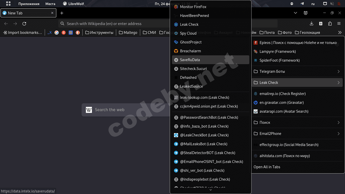Viewport: 345px width, 194px height.
Task: Click the Search the web box
Action: click(126, 110)
